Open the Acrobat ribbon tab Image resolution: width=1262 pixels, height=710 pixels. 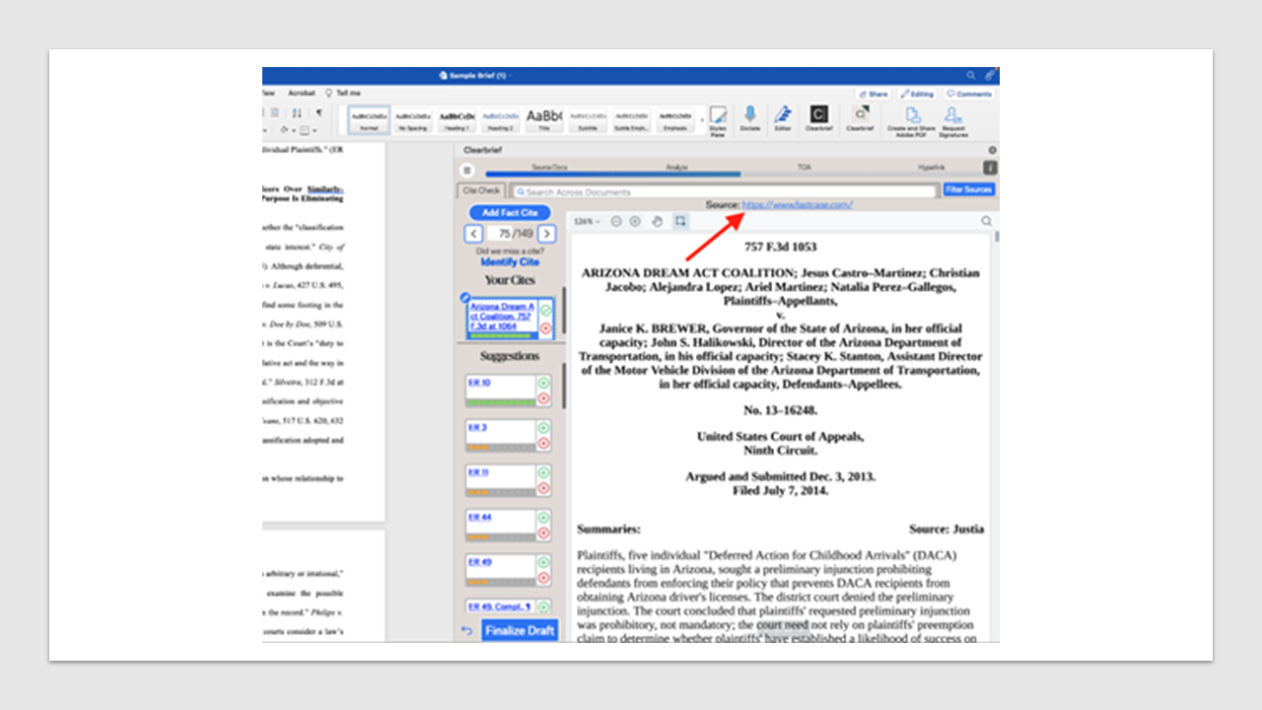[x=302, y=93]
